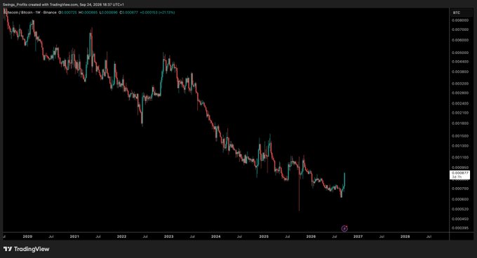Click the purple event marker icon near the time axis

click(344, 229)
